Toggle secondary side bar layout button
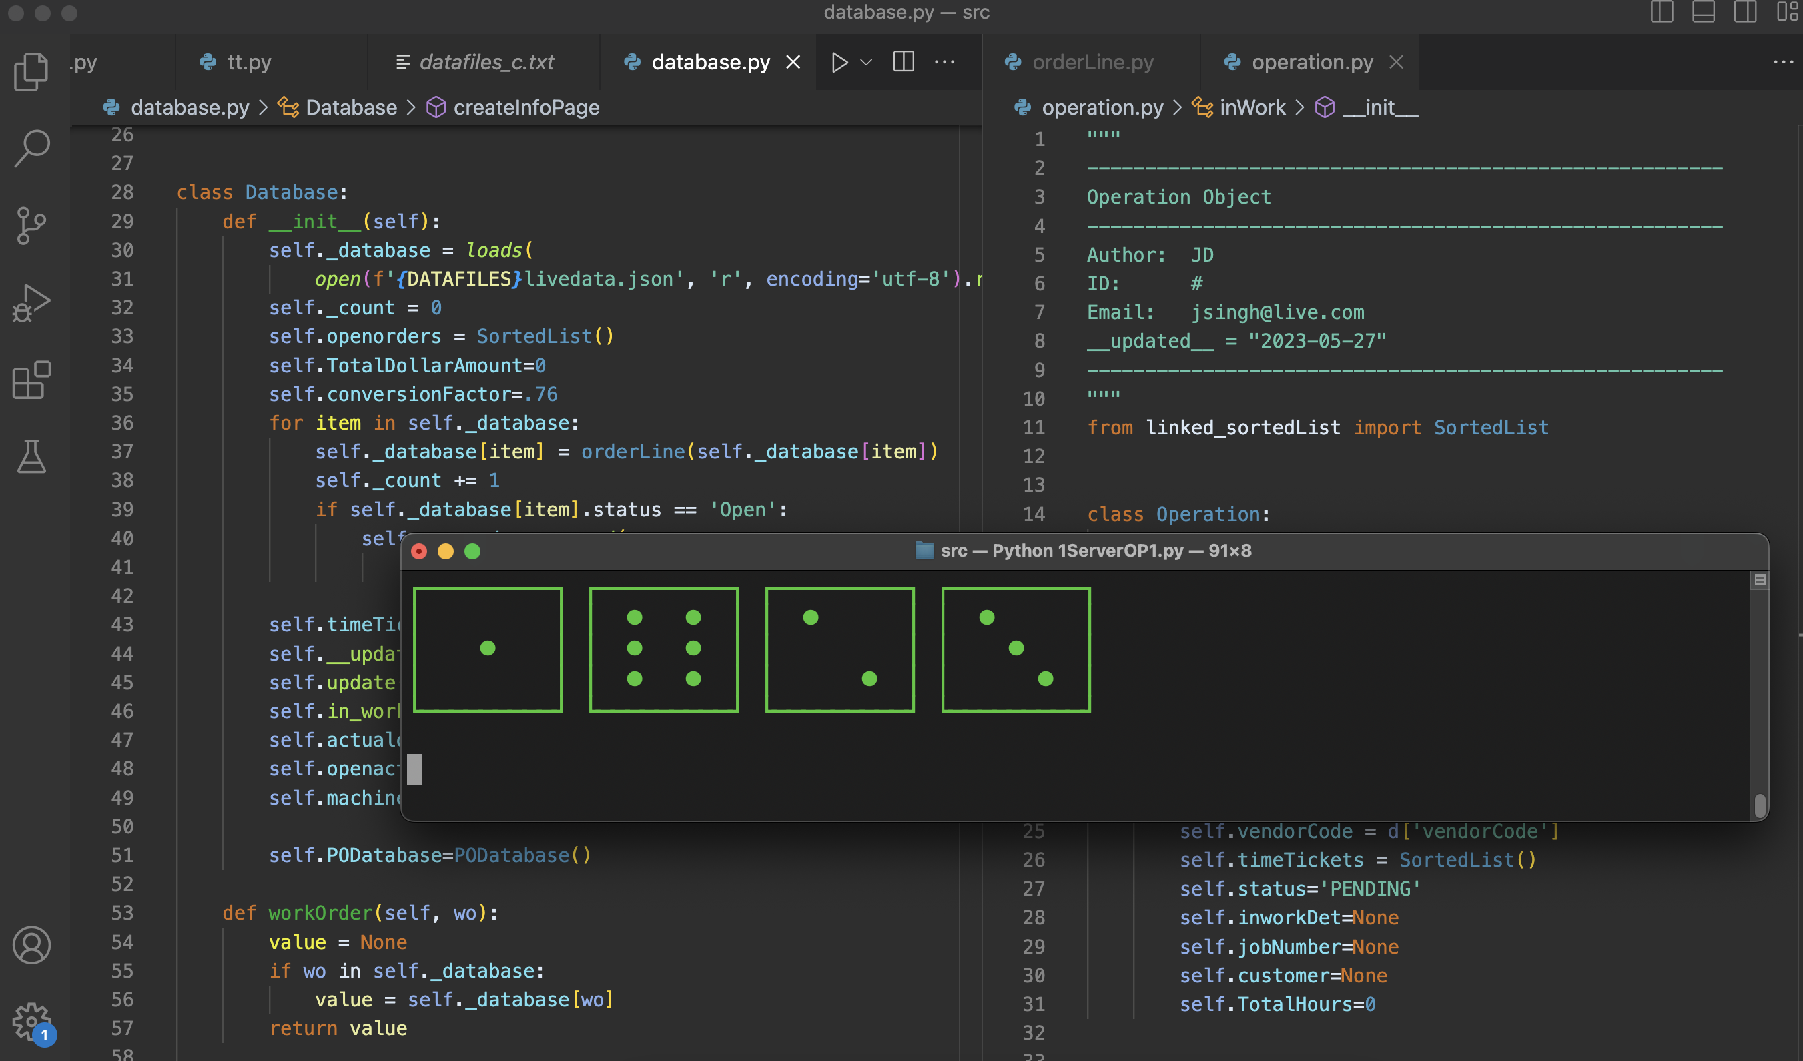This screenshot has height=1061, width=1803. pyautogui.click(x=1744, y=12)
